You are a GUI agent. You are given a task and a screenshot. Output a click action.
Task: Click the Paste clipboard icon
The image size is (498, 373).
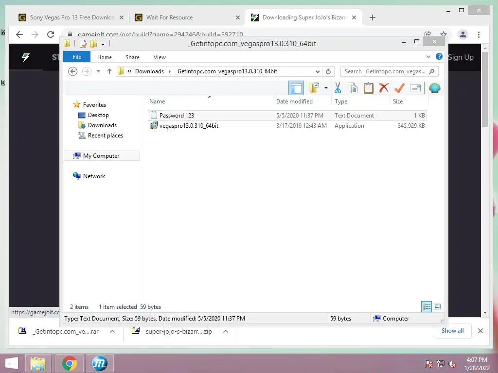coord(369,88)
